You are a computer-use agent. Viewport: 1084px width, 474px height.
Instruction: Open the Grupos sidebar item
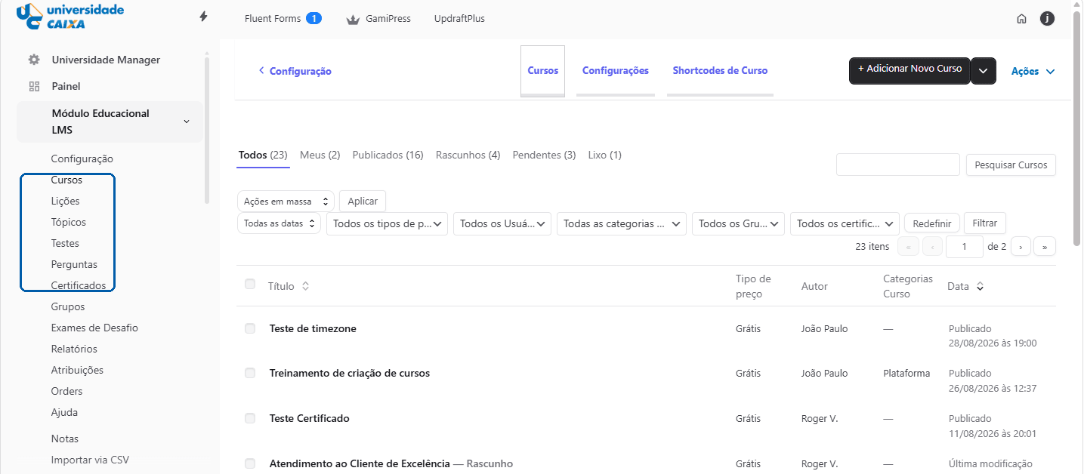coord(68,306)
